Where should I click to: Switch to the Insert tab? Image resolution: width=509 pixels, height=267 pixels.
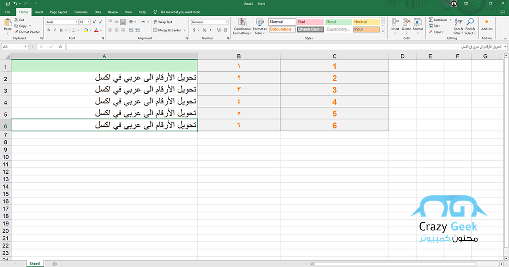39,12
